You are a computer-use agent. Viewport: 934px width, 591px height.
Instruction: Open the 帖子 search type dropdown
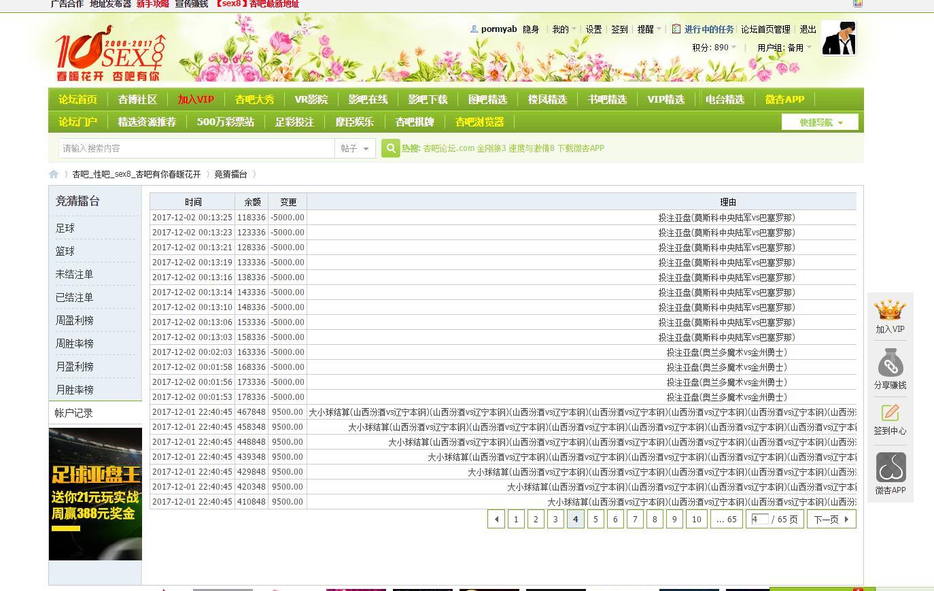(355, 148)
